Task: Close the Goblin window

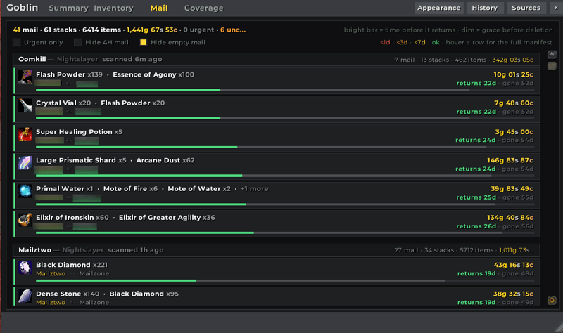Action: pos(556,8)
